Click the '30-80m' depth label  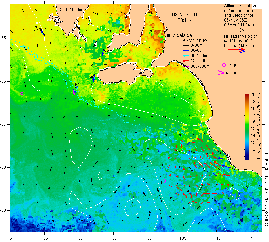pyautogui.click(x=198, y=51)
